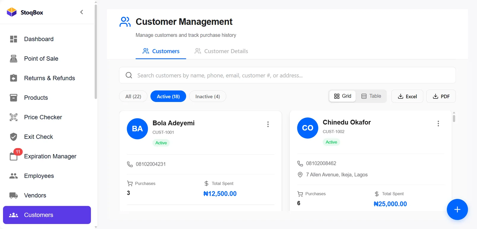
Task: Click the Products box icon
Action: click(x=13, y=98)
